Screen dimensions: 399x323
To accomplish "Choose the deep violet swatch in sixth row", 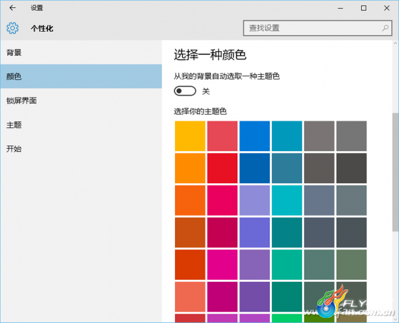I will (x=255, y=297).
